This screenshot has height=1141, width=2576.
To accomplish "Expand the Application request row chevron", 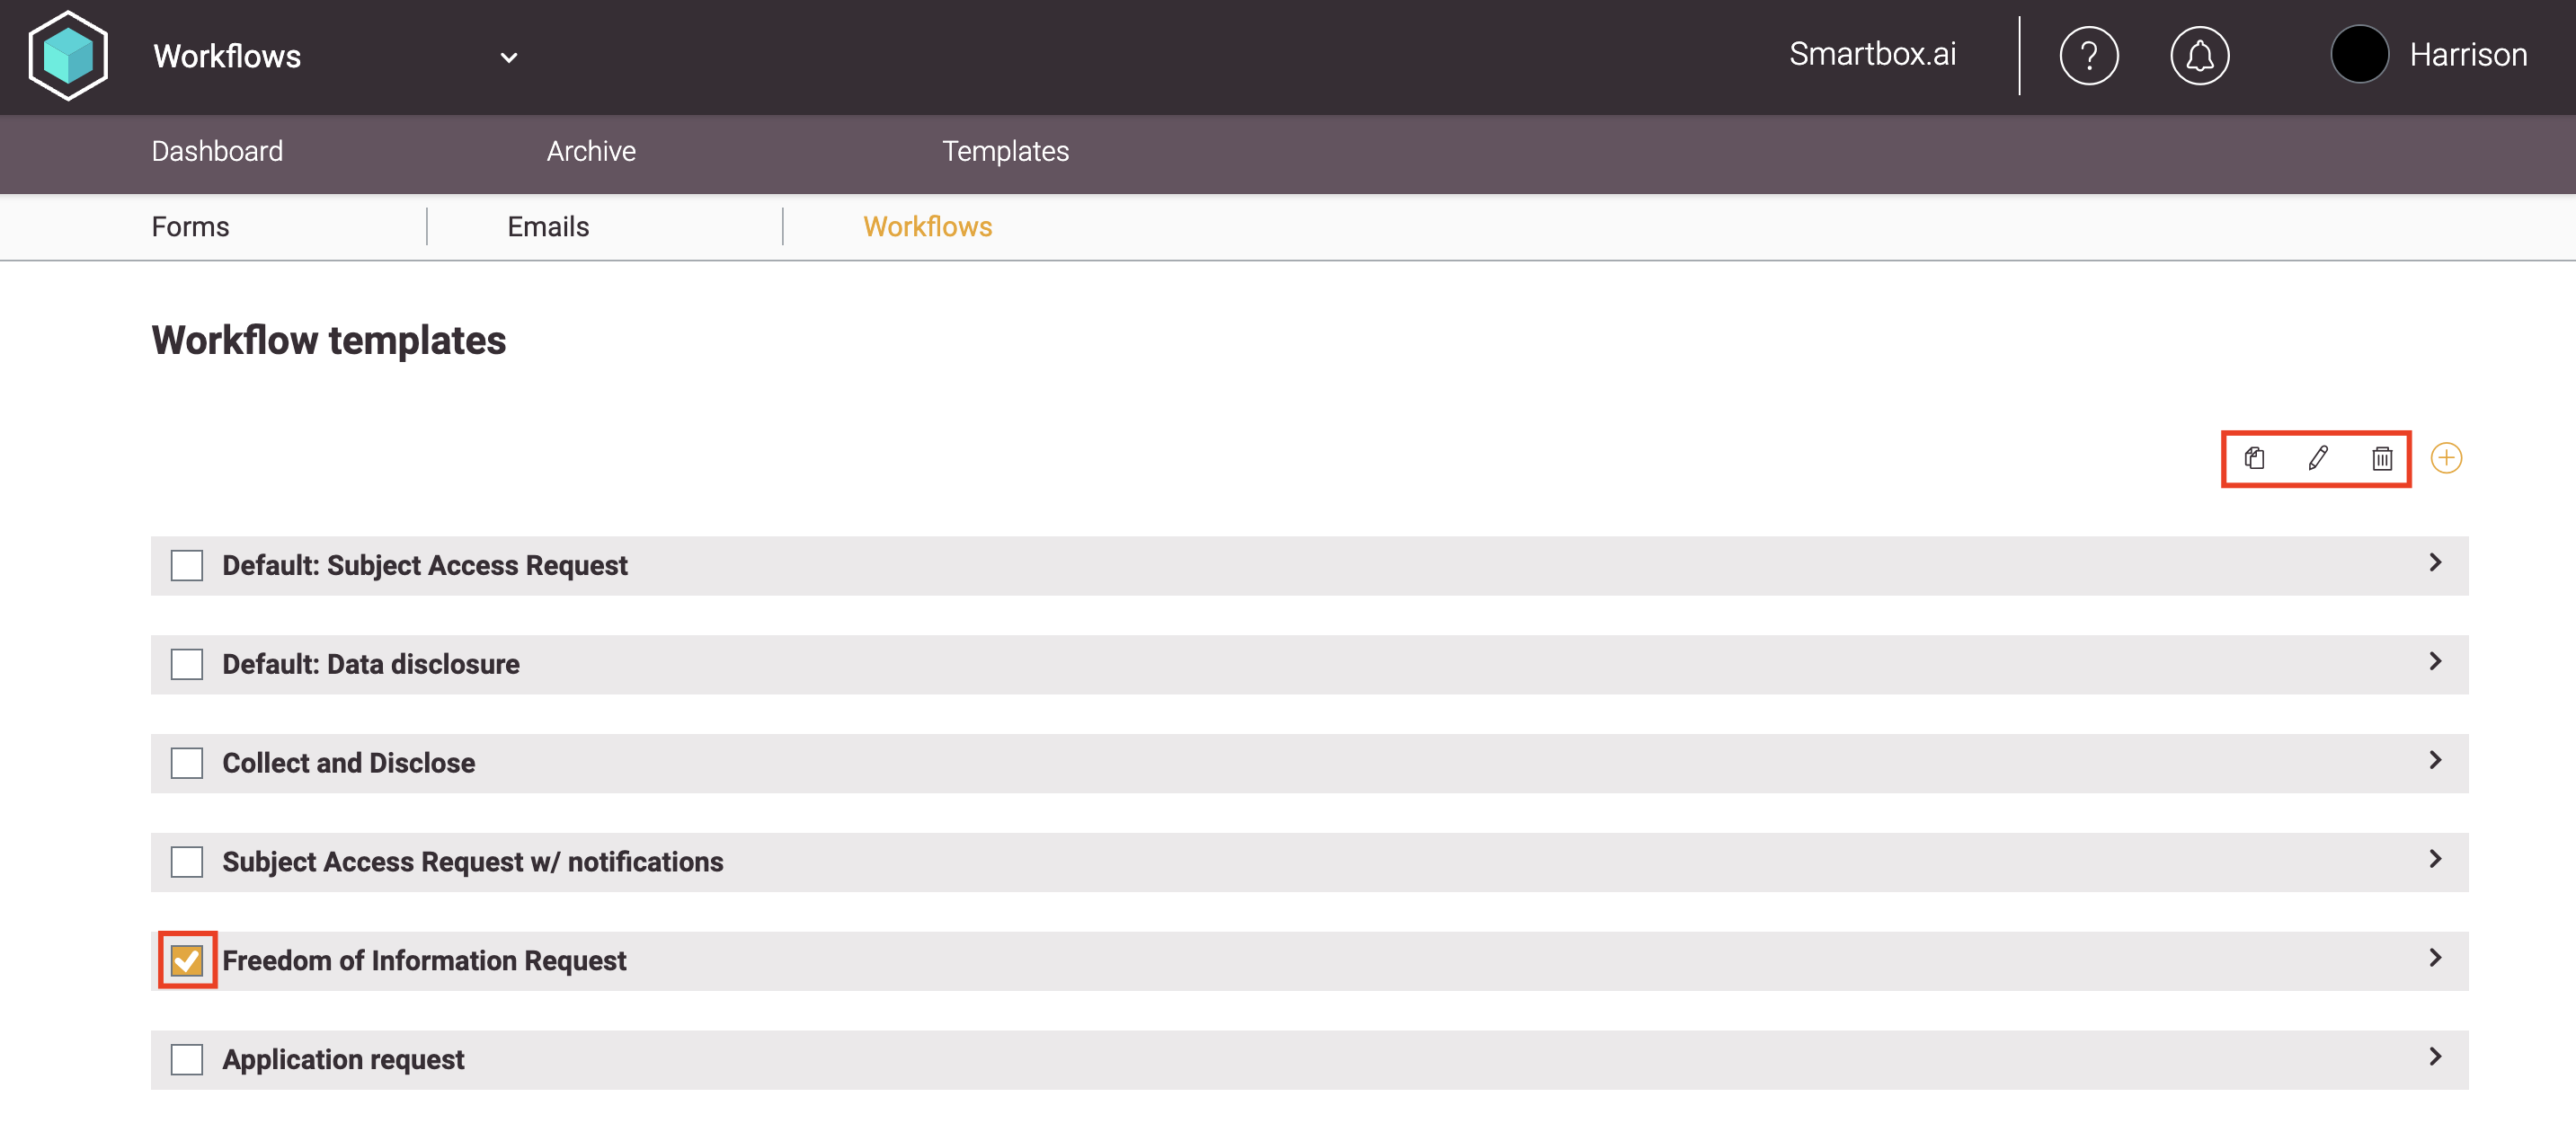I will (x=2434, y=1057).
